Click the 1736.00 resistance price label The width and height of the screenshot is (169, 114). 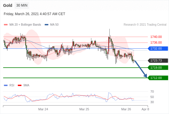point(156,42)
